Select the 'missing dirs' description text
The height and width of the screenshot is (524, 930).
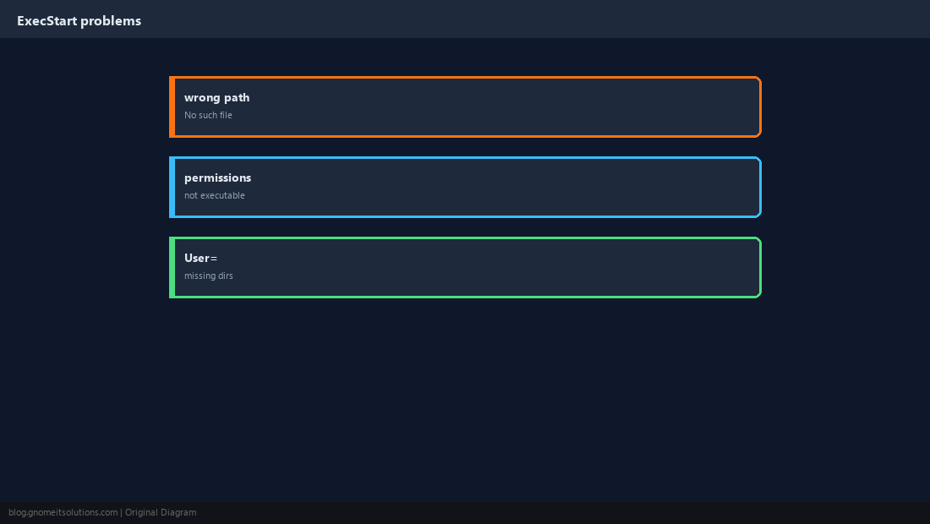208,276
